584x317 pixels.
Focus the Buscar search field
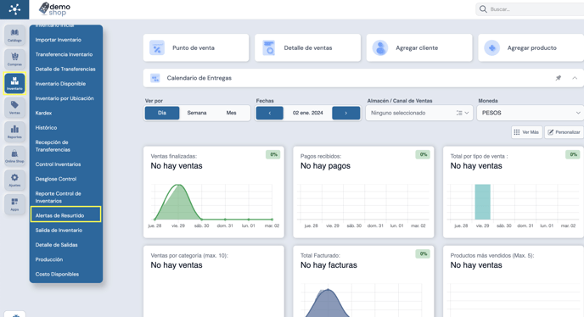(x=530, y=9)
